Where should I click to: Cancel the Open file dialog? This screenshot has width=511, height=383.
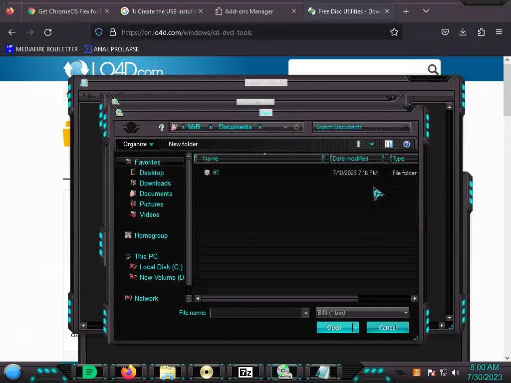click(x=387, y=327)
